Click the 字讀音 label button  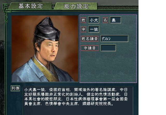pyautogui.click(x=90, y=48)
